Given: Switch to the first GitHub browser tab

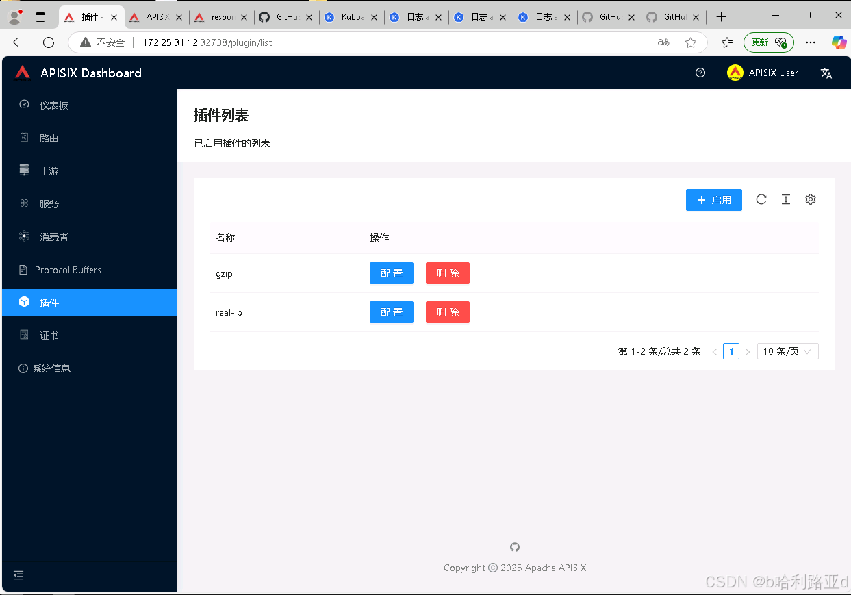Looking at the screenshot, I should [285, 17].
